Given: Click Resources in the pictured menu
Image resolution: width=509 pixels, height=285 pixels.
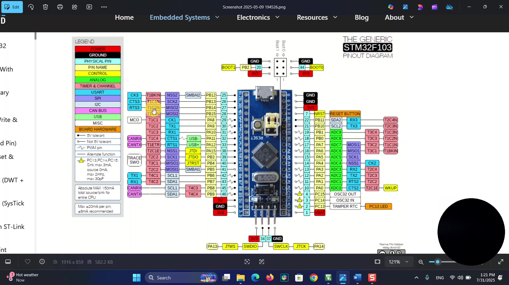Looking at the screenshot, I should pyautogui.click(x=312, y=18).
